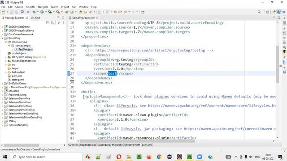Open the Navigate menu
This screenshot has height=161, width=287.
[x=43, y=7]
